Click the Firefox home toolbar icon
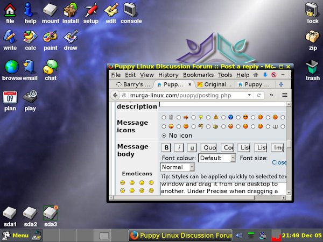The height and width of the screenshot is (242, 323). click(256, 75)
